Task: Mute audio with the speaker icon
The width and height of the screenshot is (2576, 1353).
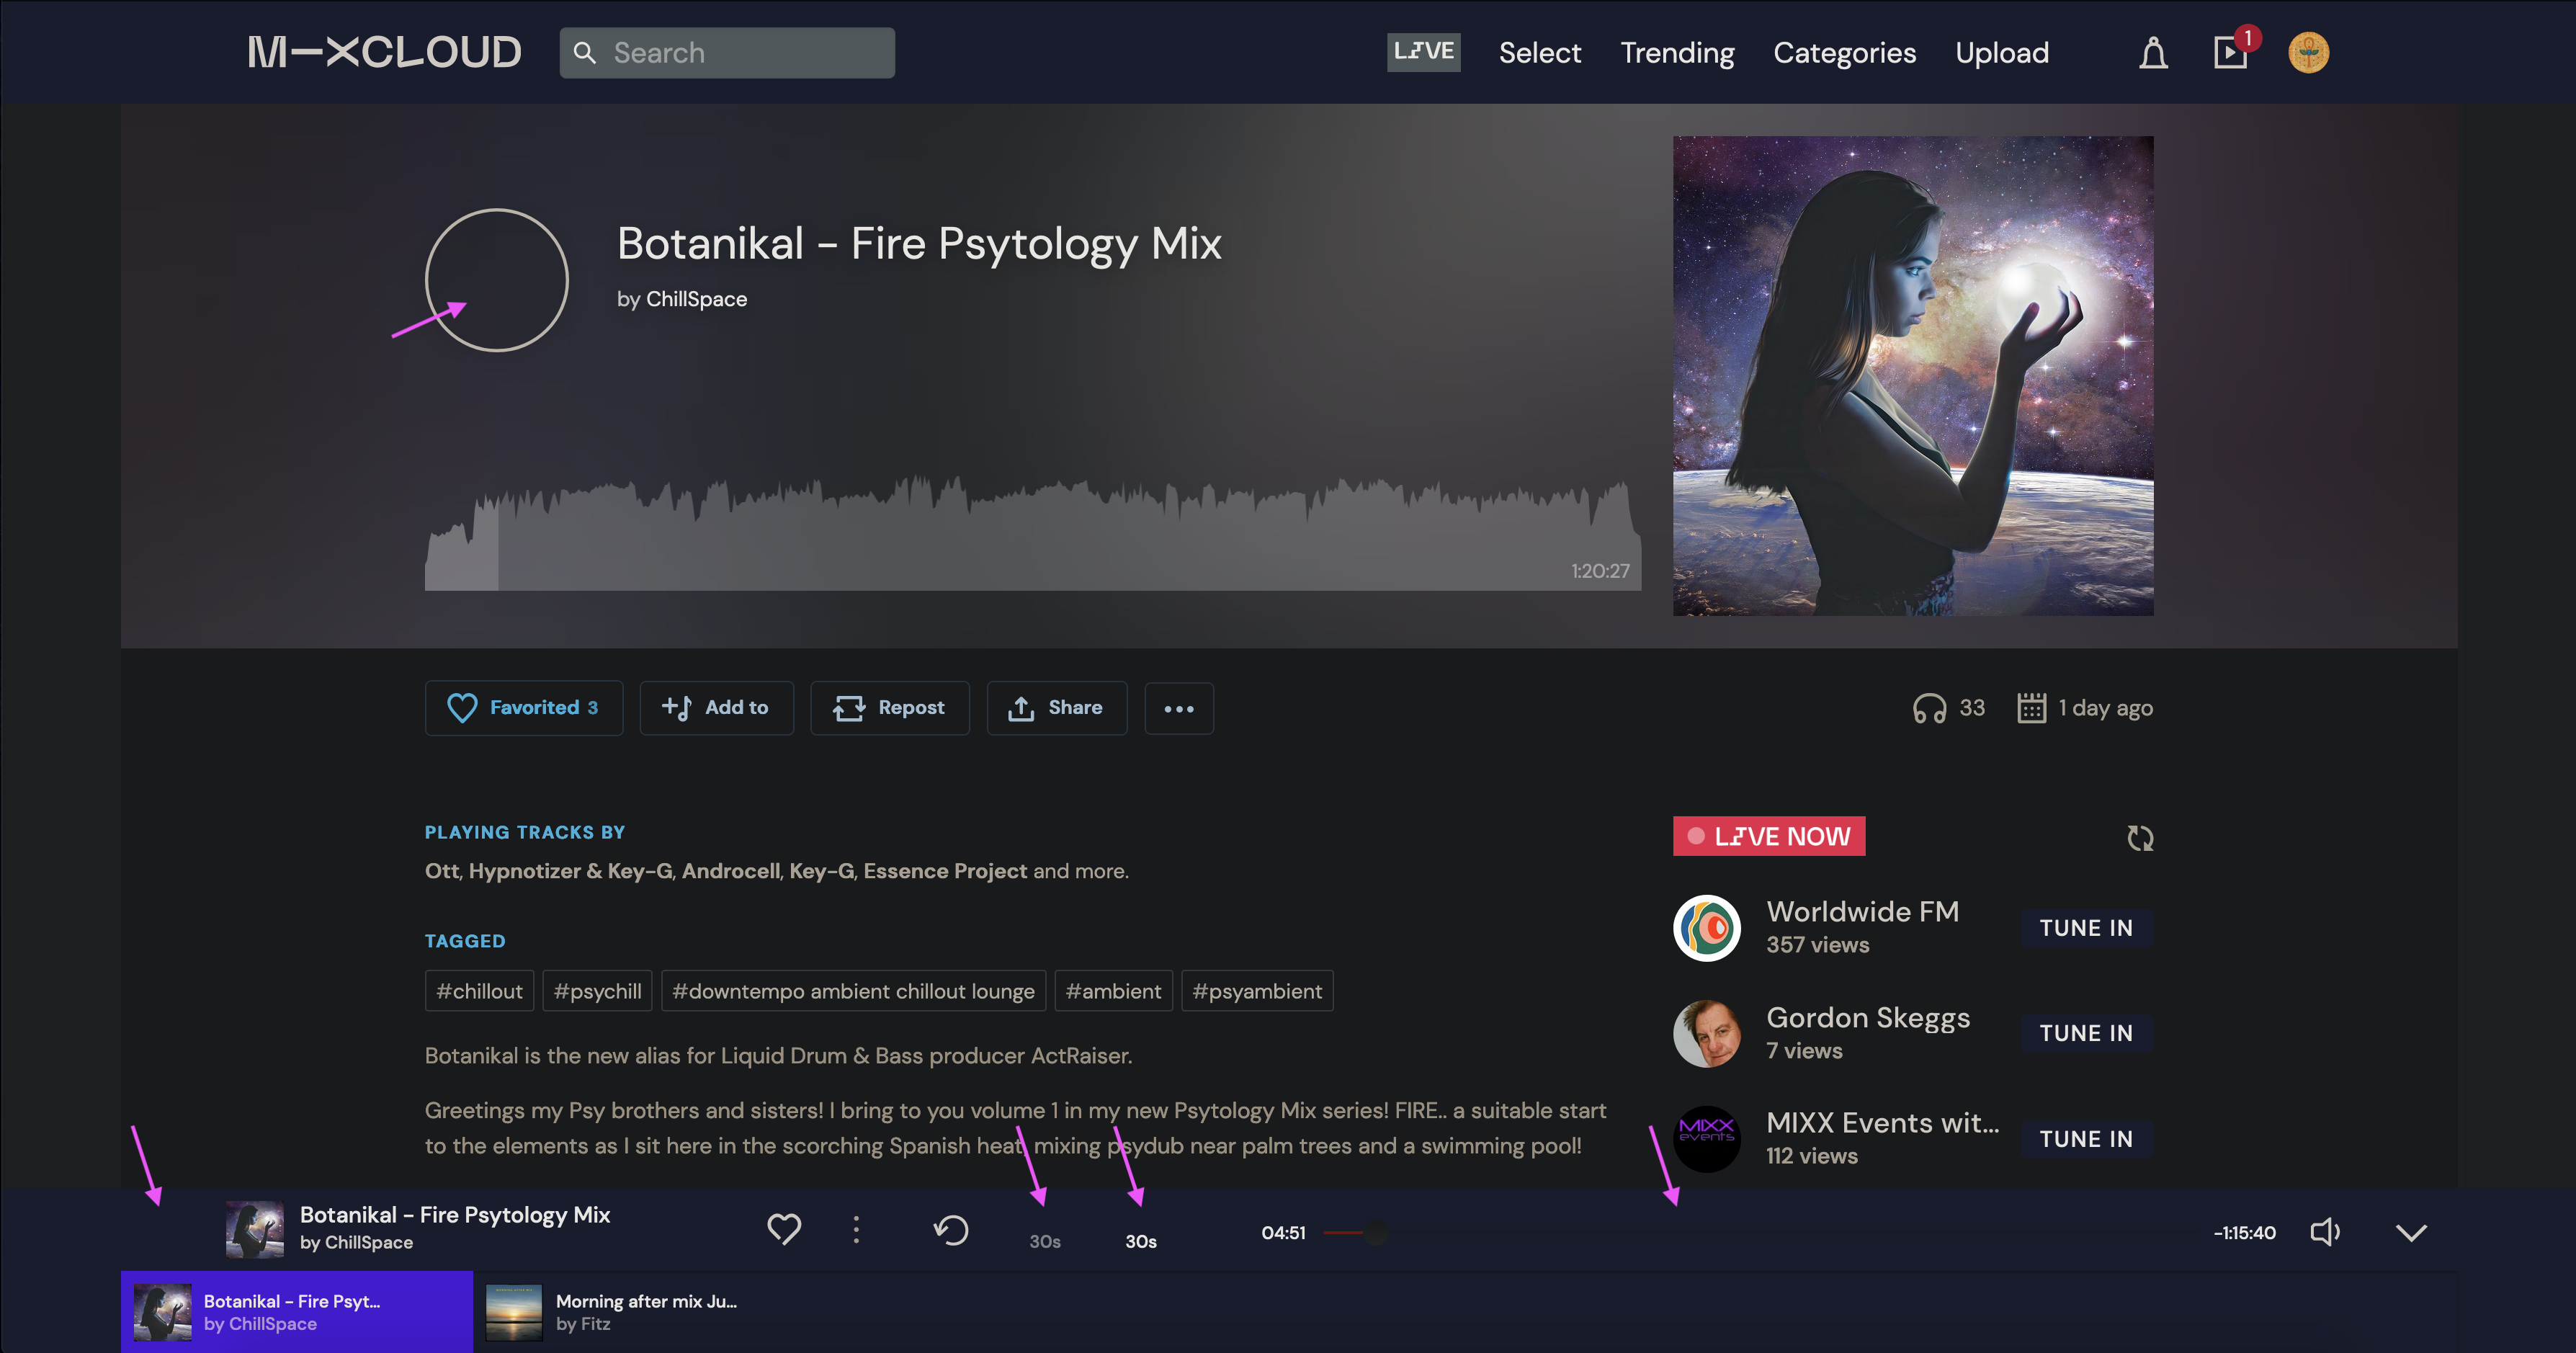Action: 2325,1232
